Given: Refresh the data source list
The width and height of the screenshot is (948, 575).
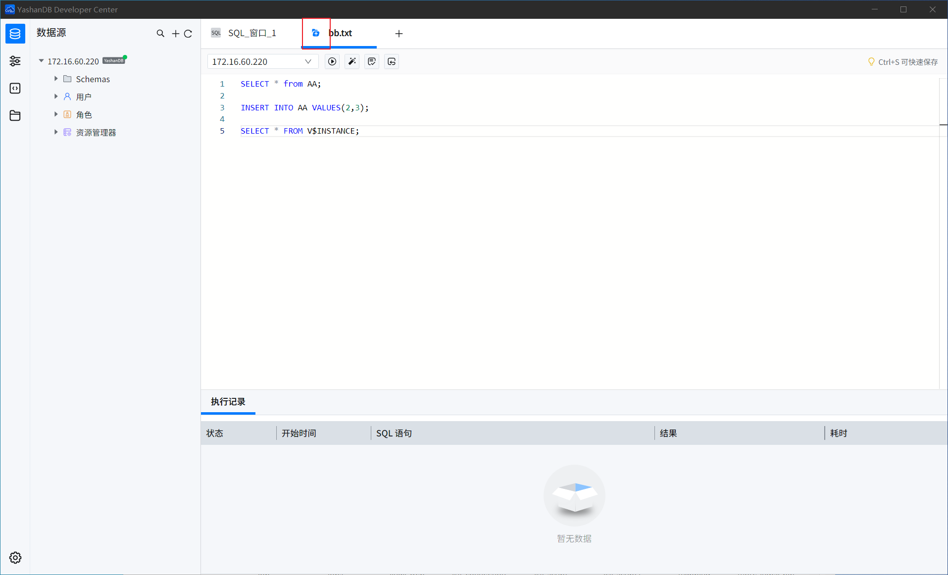Looking at the screenshot, I should [188, 34].
